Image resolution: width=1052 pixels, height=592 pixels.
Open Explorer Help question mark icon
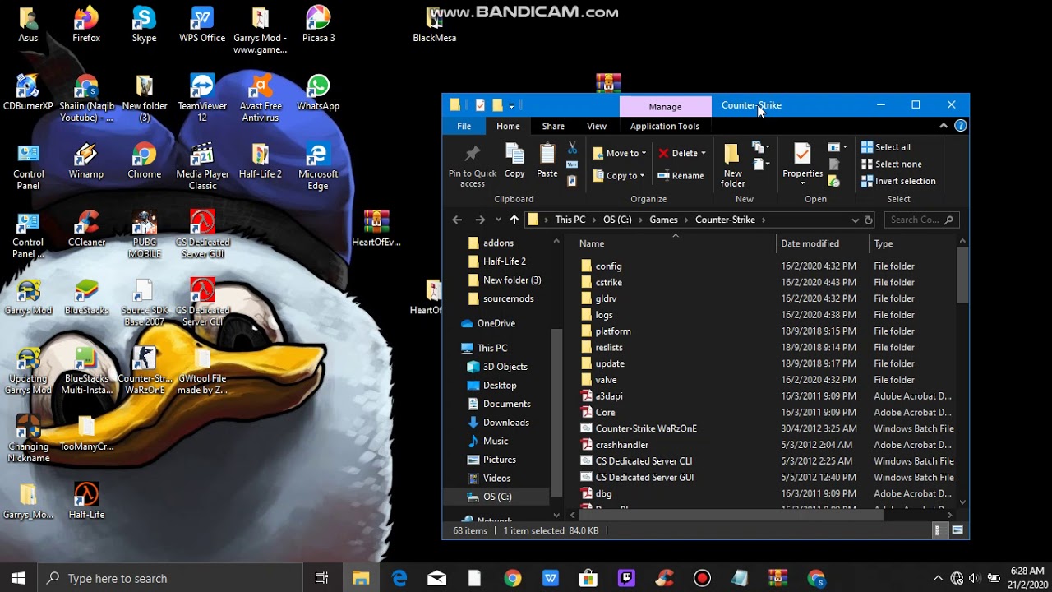point(961,126)
